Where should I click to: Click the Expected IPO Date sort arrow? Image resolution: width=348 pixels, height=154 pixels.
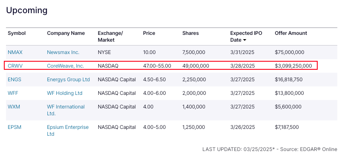pyautogui.click(x=245, y=40)
